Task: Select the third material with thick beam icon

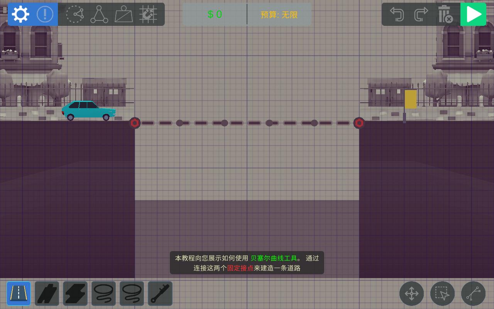Action: [75, 294]
